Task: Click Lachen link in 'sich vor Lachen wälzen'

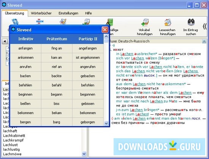Action: click(138, 58)
